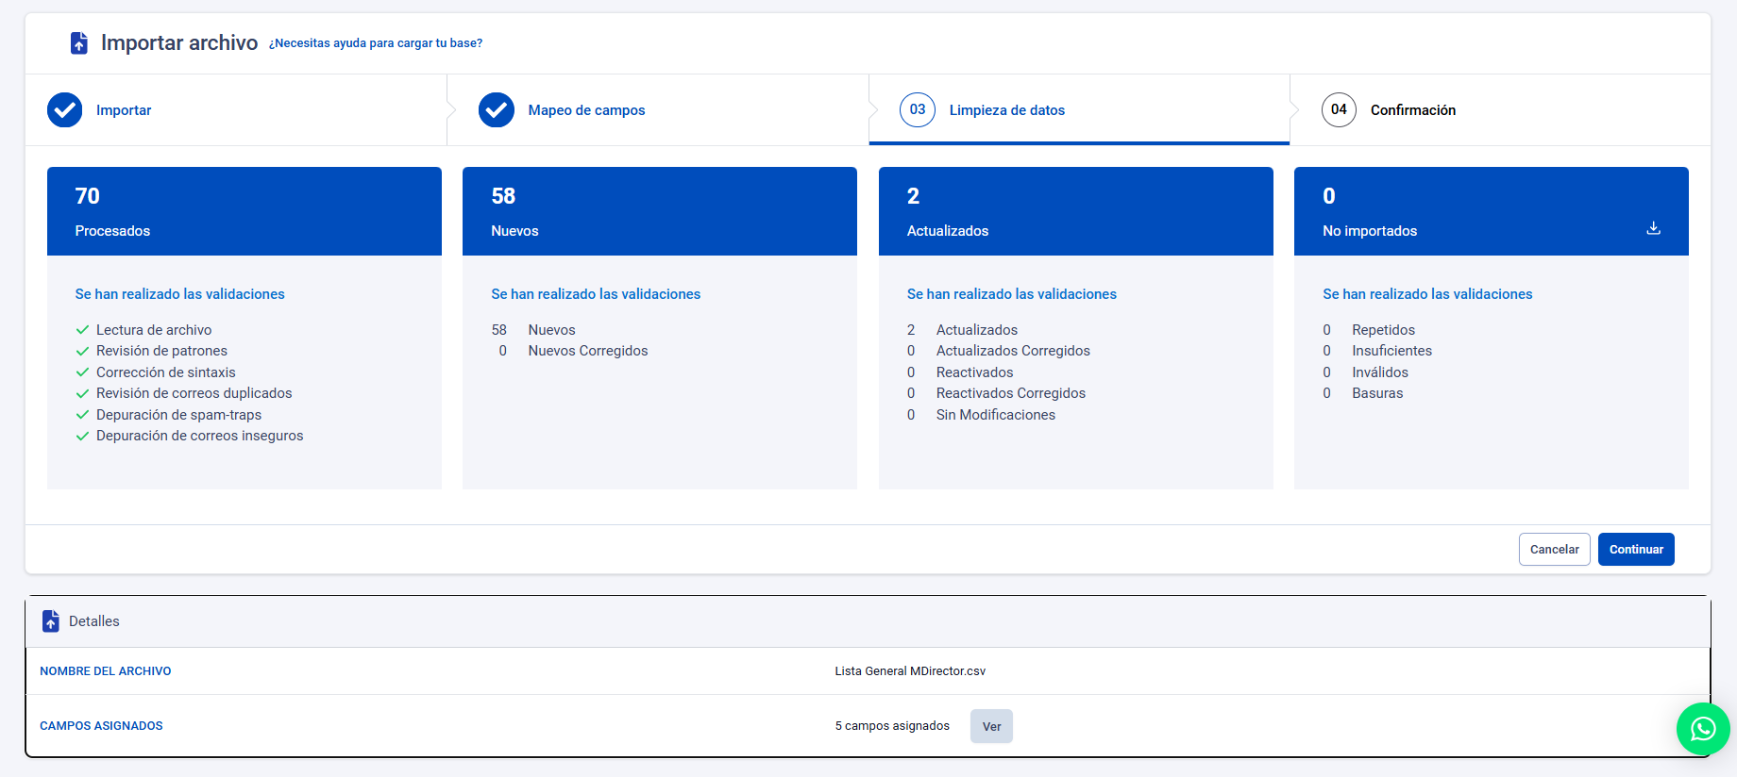Screen dimensions: 1737x777
Task: Click the WhatsApp chat floating icon
Action: (x=1702, y=729)
